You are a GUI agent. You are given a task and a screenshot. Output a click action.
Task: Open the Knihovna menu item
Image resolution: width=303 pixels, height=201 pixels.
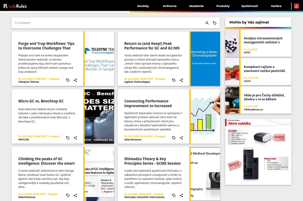[x=170, y=6]
